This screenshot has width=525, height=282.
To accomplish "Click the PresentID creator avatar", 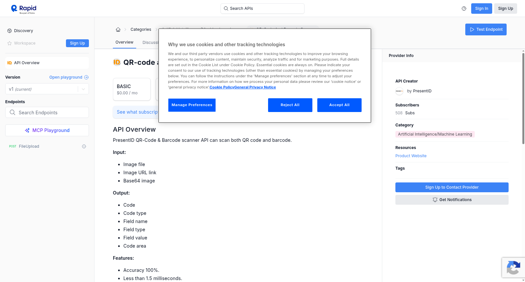I will [399, 91].
